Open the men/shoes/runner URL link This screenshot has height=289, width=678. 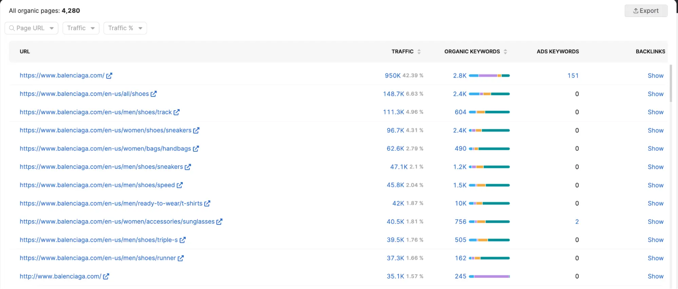coord(98,258)
